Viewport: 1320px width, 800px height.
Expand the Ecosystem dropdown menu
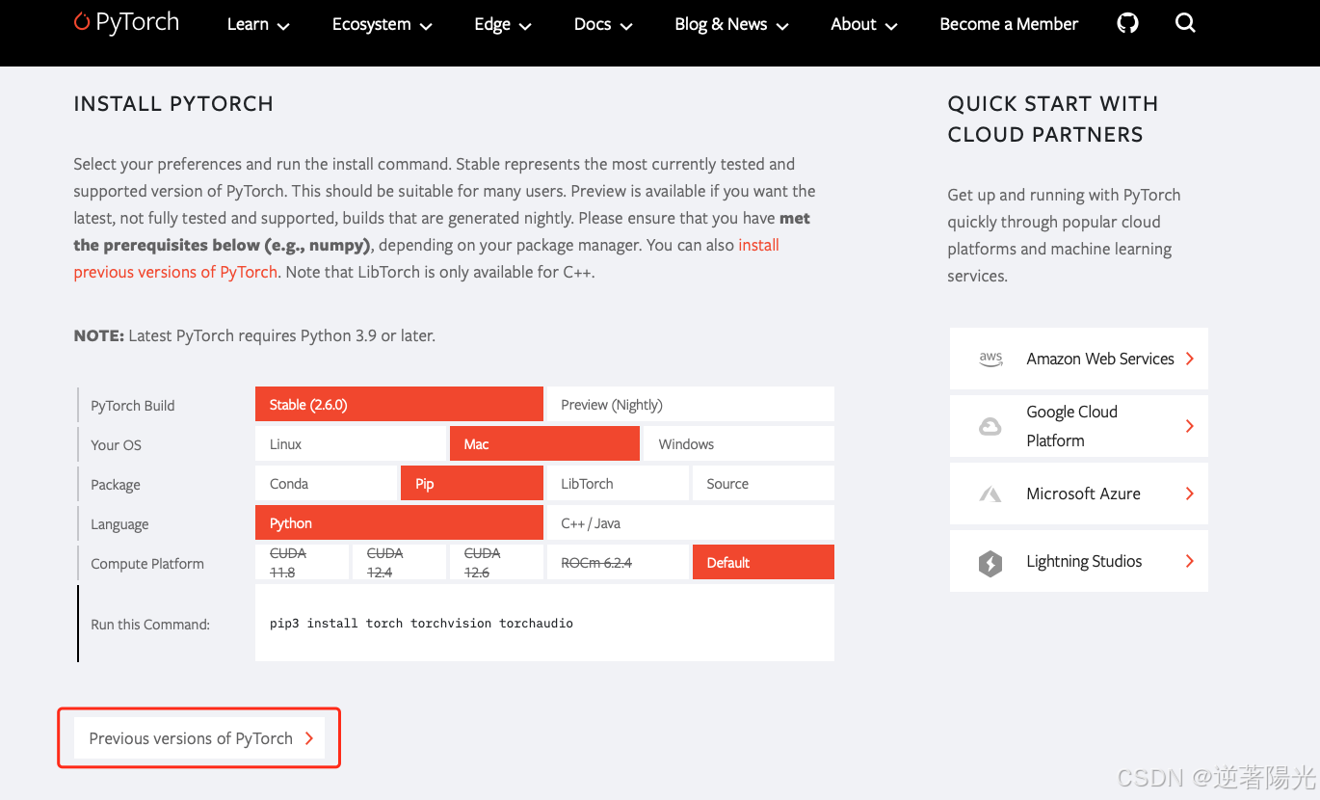[x=382, y=24]
